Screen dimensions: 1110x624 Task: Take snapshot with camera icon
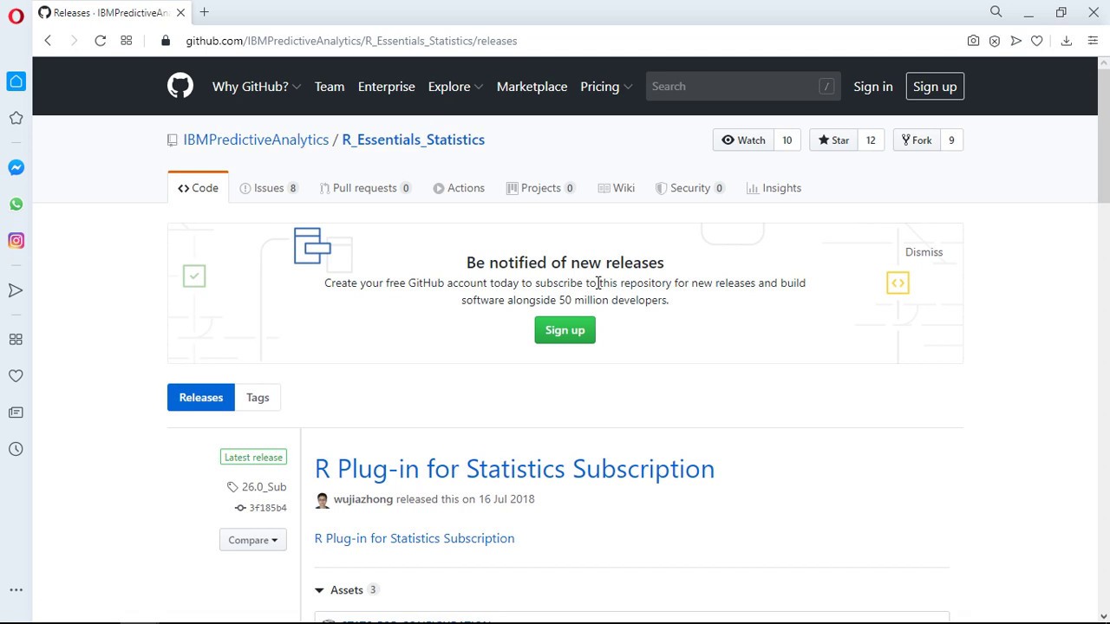click(973, 41)
